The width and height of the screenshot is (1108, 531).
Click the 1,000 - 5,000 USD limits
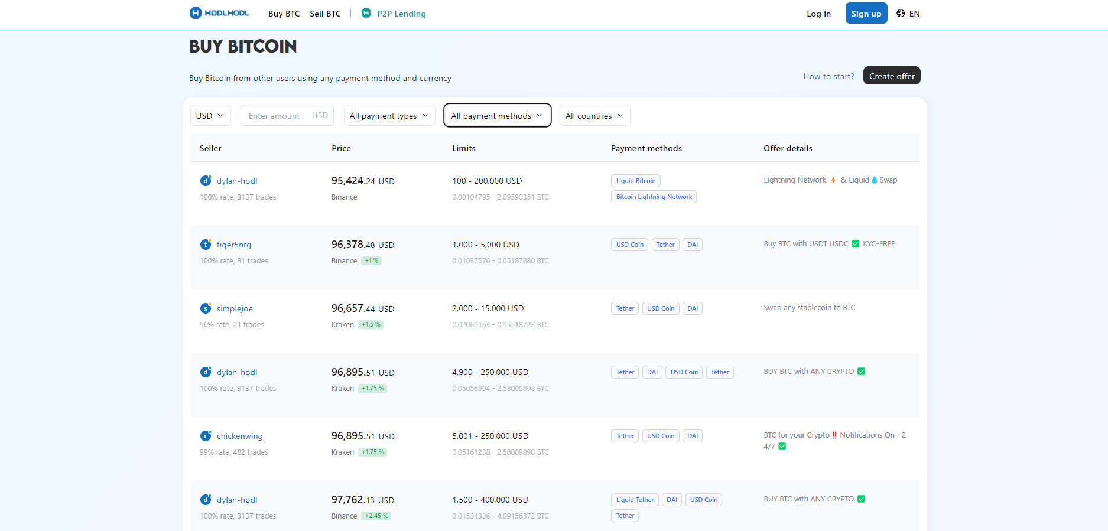coord(486,245)
